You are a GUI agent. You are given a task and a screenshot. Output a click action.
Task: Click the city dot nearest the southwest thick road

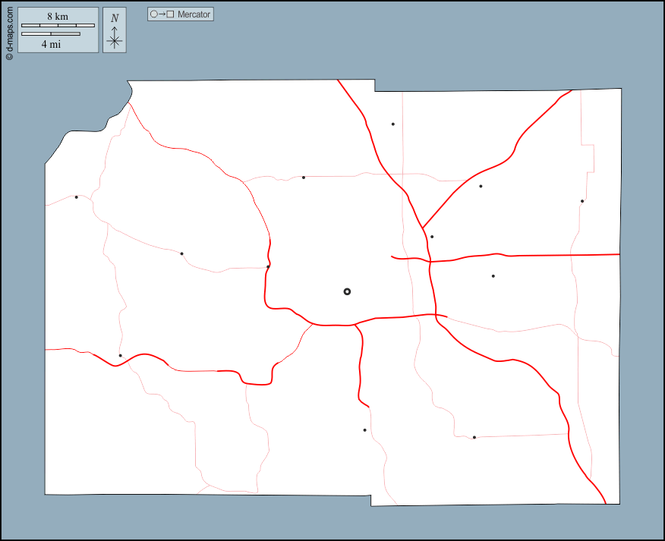120,355
